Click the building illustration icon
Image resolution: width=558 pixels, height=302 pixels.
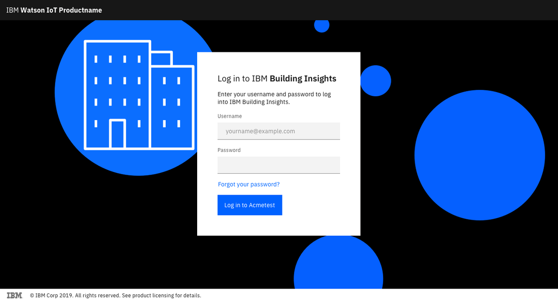tap(138, 94)
